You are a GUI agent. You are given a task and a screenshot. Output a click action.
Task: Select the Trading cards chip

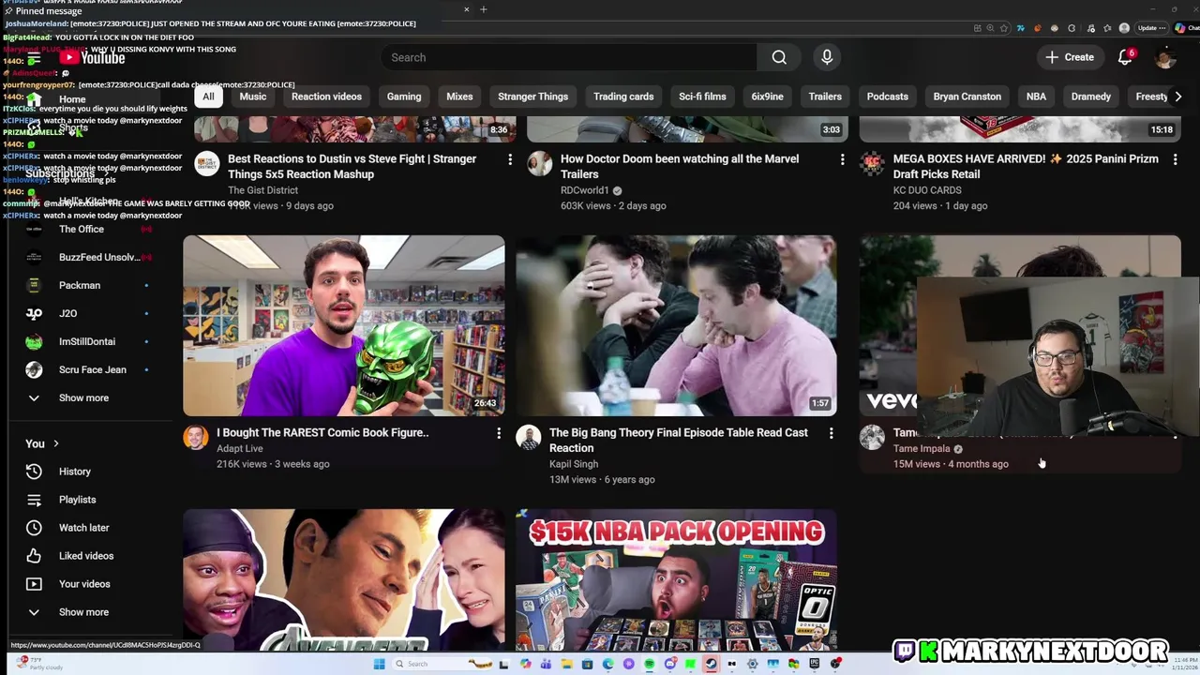(623, 97)
